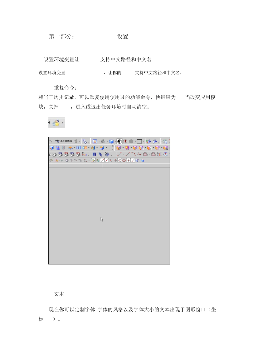Expand dropdown beside the blue shaded cube
This screenshot has width=254, height=359.
(x=116, y=141)
